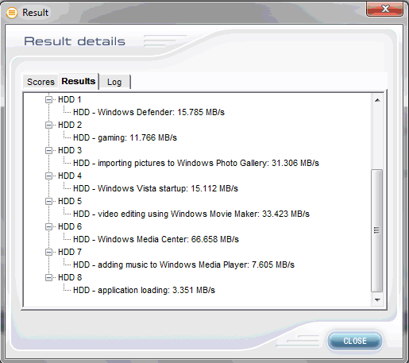Collapse the HDD 1 tree node
Viewport: 409px width, 363px height.
point(48,100)
